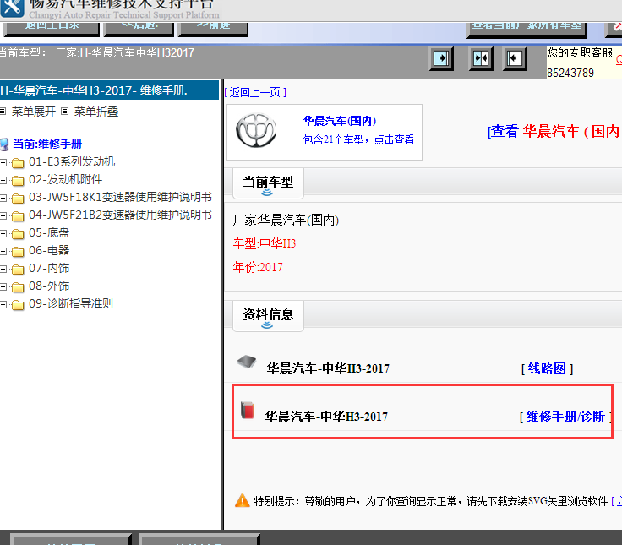
Task: Select 04-JW5F21B2变速器使用维护说明书 entry
Action: 120,215
